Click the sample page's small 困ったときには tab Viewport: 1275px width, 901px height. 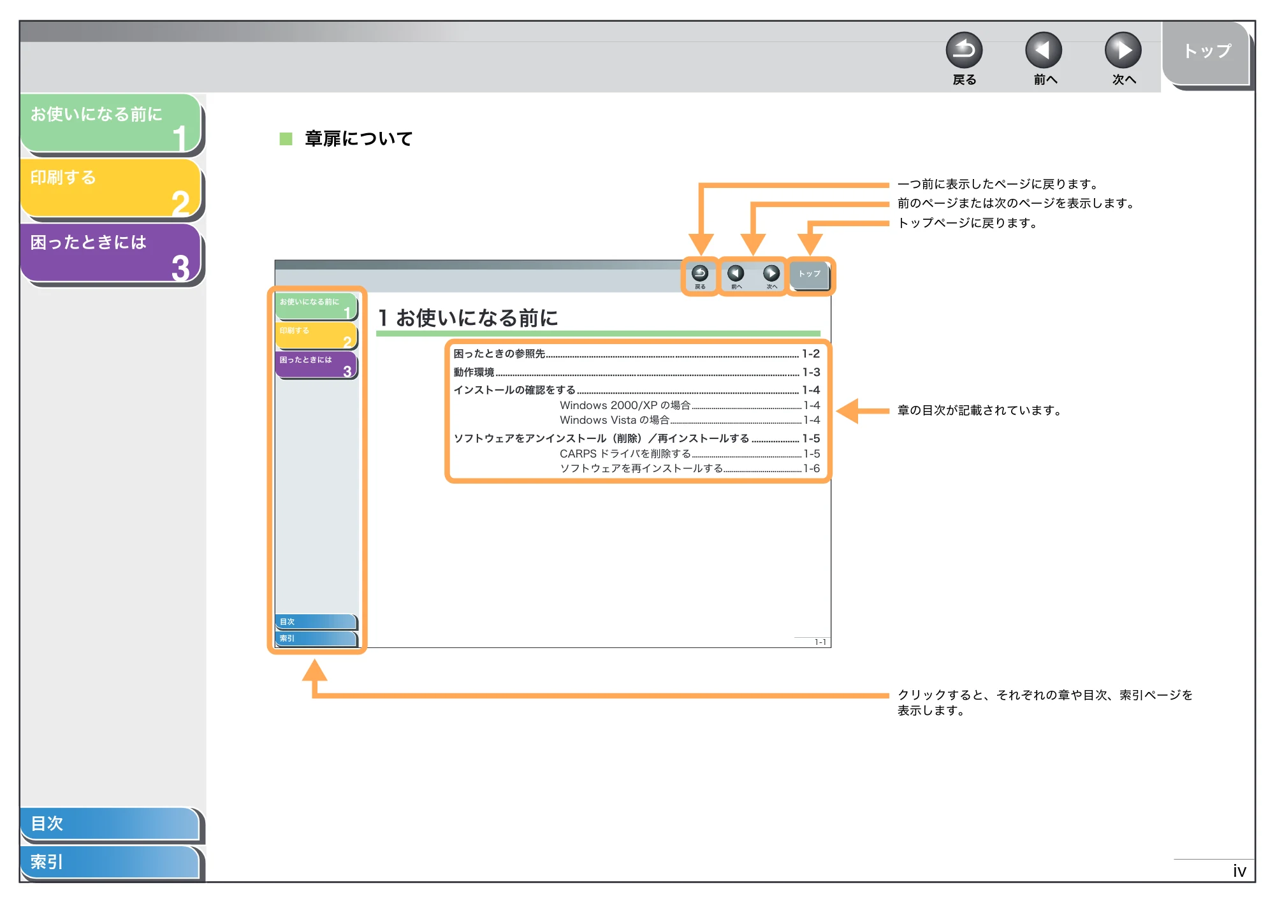[x=316, y=364]
